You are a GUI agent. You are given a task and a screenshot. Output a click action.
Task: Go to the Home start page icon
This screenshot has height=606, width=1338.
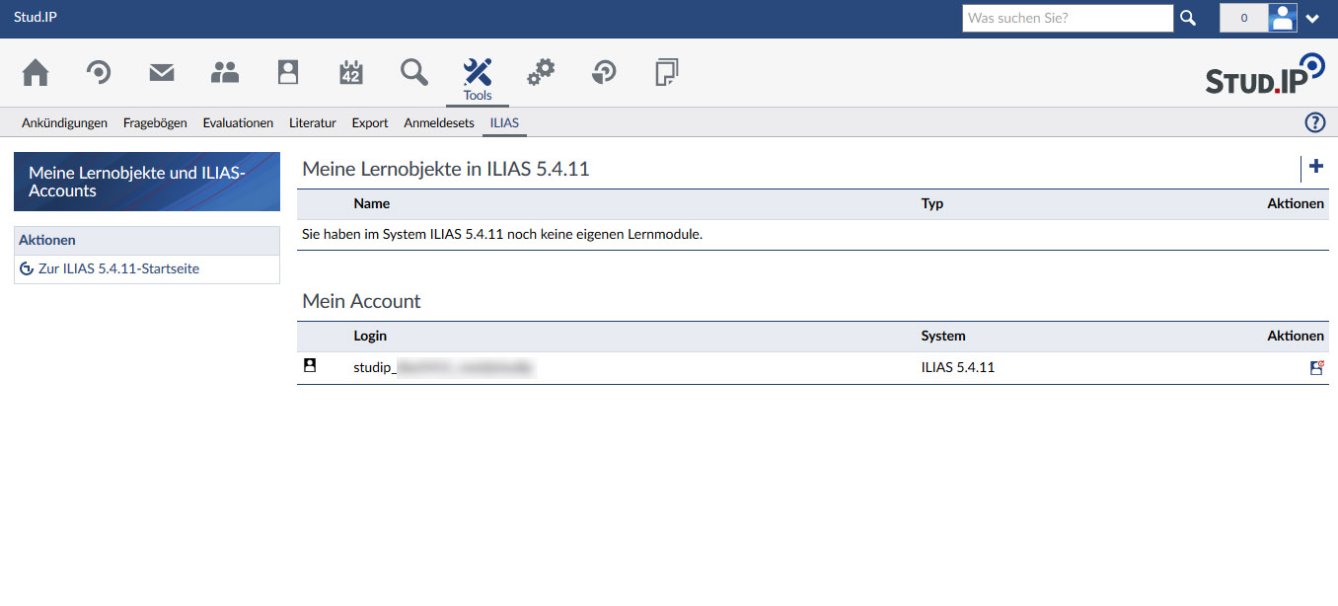click(36, 72)
